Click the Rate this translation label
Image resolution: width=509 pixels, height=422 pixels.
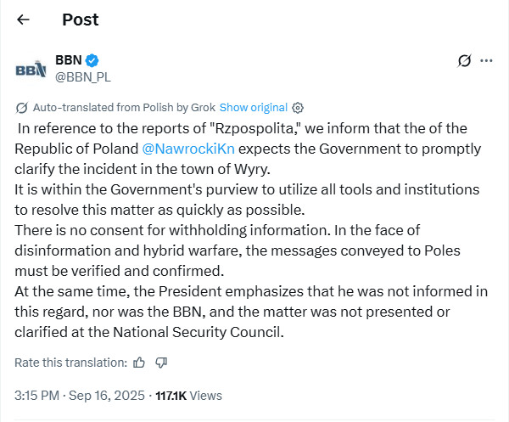[70, 363]
